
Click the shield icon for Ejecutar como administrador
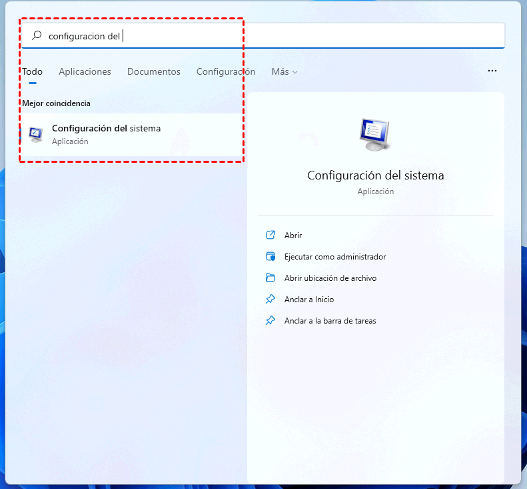pos(270,257)
